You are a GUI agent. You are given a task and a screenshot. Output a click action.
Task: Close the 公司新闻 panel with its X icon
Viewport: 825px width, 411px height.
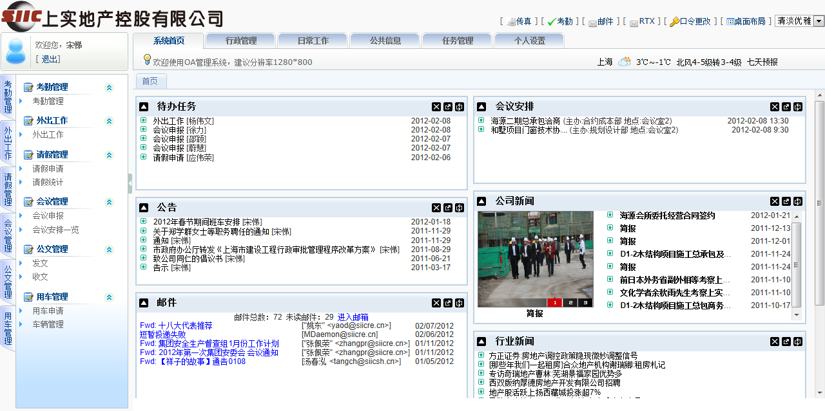(775, 201)
